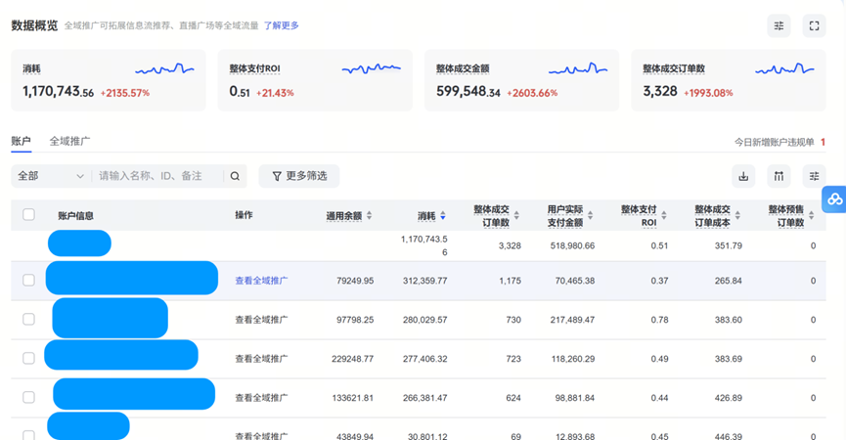Open the custom columns icon
Screen dimensions: 846x440
tap(779, 176)
